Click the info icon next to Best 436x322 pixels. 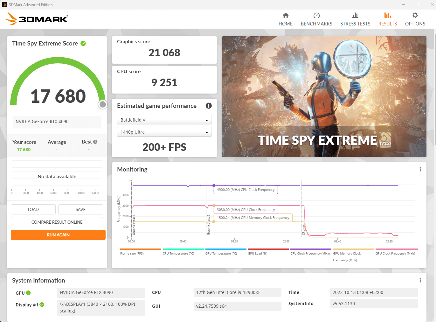[x=95, y=142]
